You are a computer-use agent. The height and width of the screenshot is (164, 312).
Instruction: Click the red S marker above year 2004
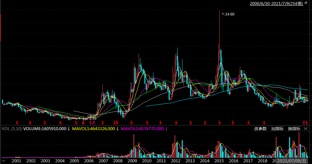pos(60,123)
